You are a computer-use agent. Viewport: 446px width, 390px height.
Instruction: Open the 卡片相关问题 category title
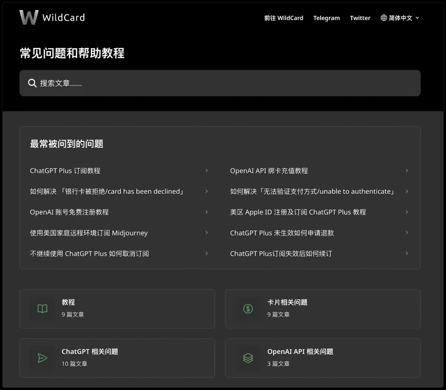(287, 302)
